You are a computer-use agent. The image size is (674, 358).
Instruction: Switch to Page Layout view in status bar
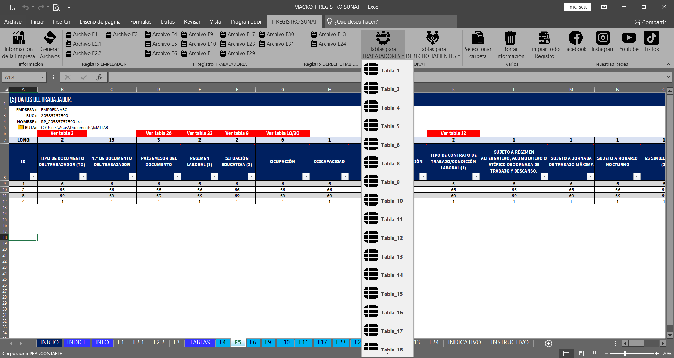click(x=581, y=353)
